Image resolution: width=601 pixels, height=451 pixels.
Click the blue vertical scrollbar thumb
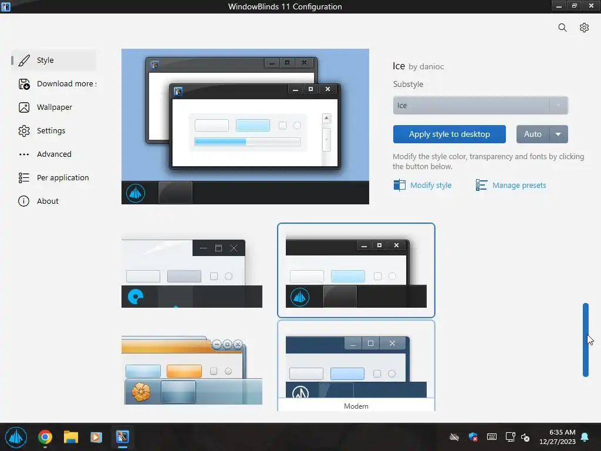click(x=586, y=340)
